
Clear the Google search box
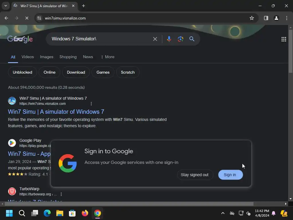pyautogui.click(x=155, y=39)
